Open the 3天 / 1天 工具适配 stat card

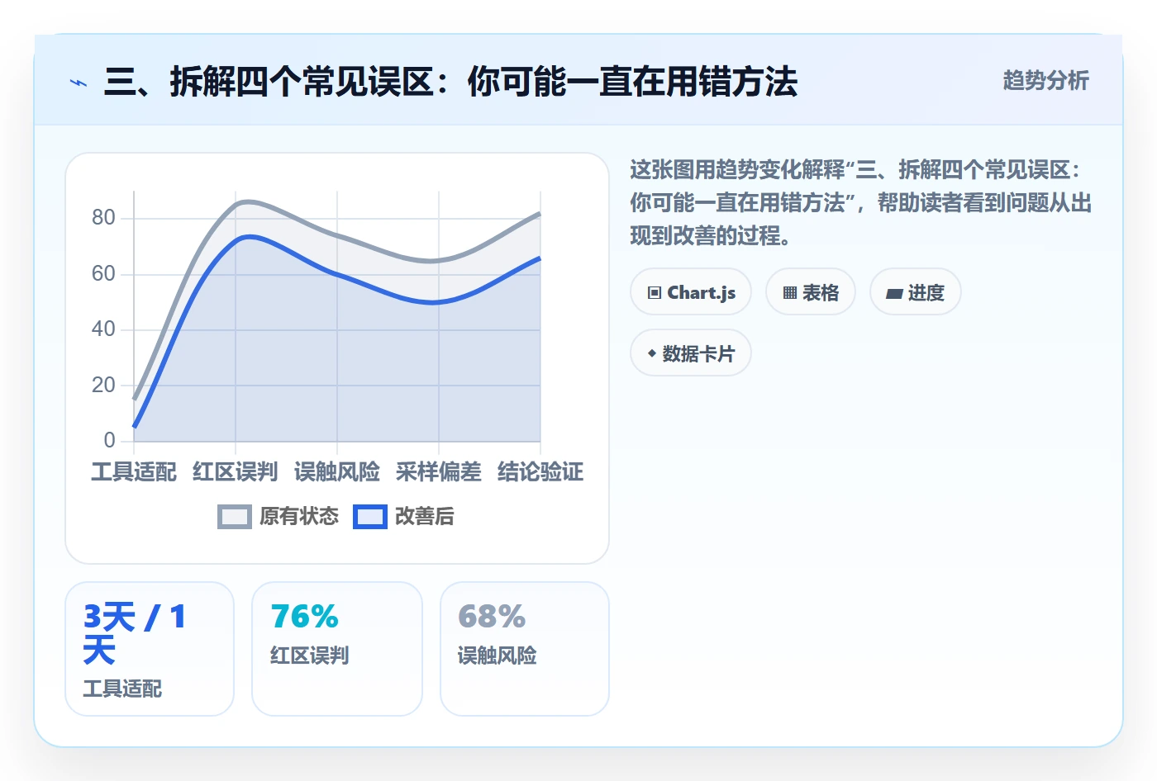tap(150, 649)
